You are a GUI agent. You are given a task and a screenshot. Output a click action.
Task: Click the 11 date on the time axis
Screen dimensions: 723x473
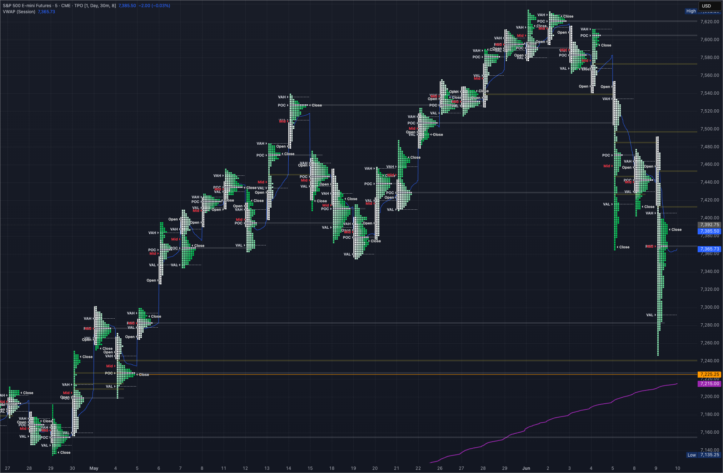(x=224, y=468)
